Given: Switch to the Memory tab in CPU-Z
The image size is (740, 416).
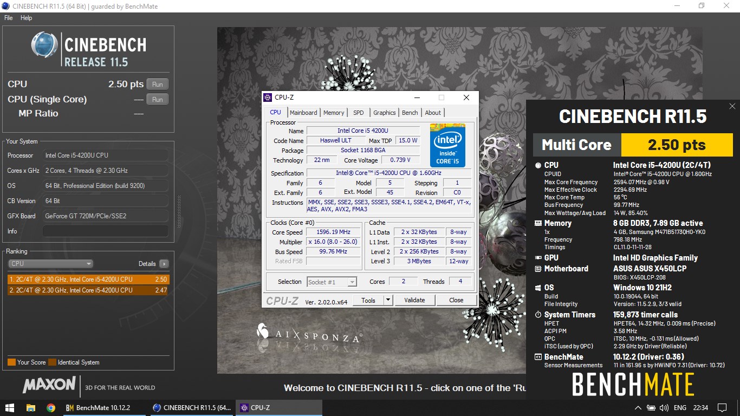Looking at the screenshot, I should click(x=334, y=113).
